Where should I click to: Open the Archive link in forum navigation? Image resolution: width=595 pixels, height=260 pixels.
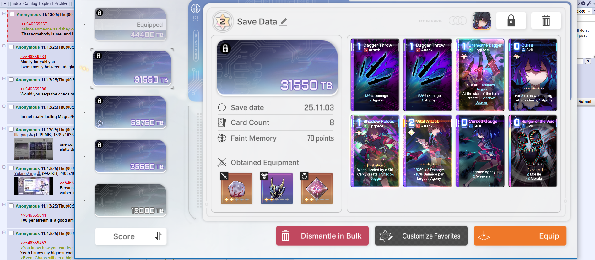[61, 3]
